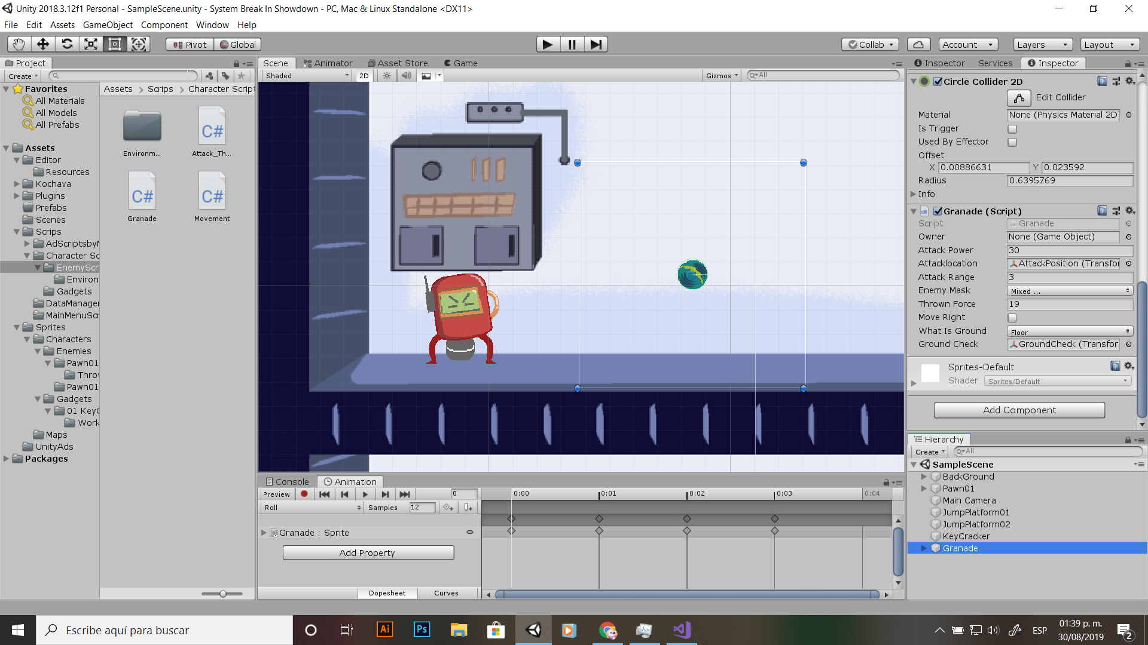Viewport: 1148px width, 645px height.
Task: Click the Play button to run game
Action: (x=548, y=44)
